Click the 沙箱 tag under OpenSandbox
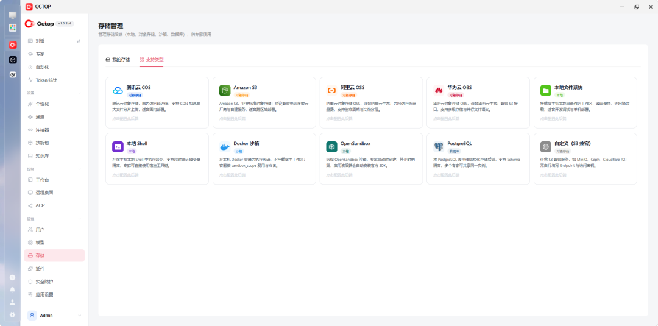 [x=345, y=151]
